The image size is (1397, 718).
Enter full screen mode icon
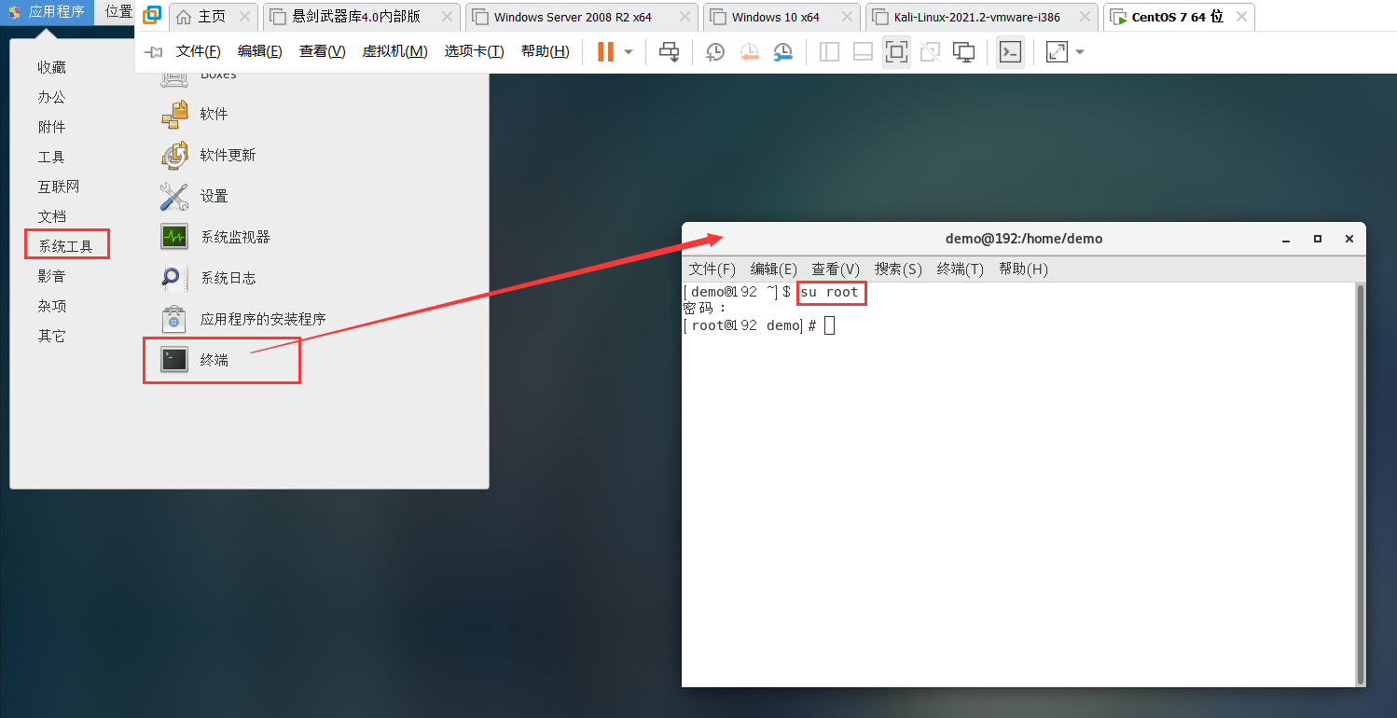(896, 52)
